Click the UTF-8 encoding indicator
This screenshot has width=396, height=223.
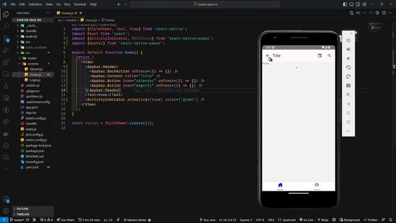[260, 220]
